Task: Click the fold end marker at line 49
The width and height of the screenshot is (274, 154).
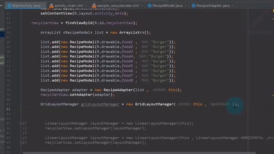Action: tap(21, 142)
